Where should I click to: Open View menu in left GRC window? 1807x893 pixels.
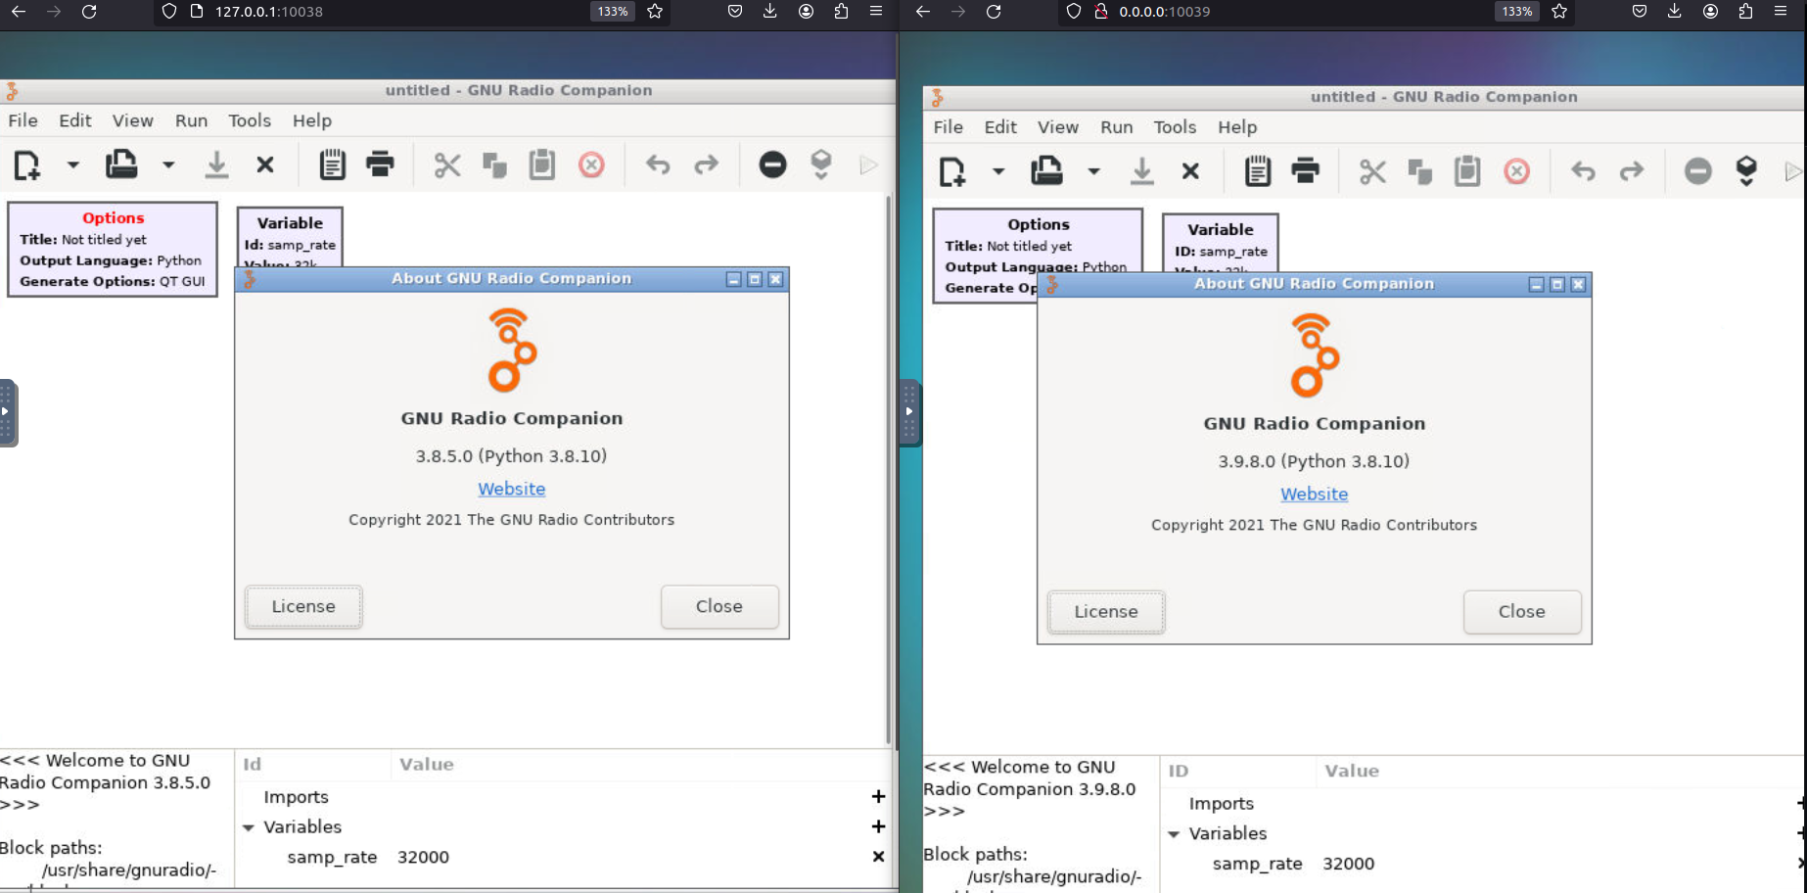132,120
